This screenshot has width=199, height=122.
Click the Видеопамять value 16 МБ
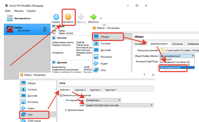pos(86,67)
